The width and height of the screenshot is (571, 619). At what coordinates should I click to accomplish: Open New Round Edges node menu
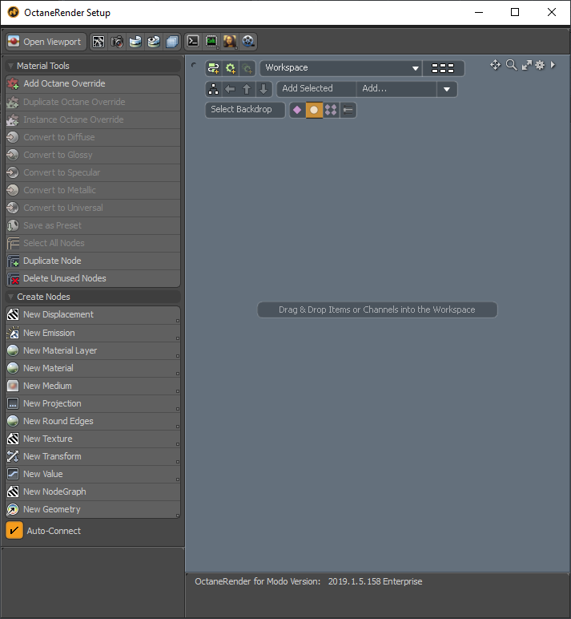point(93,421)
